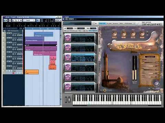This screenshot has width=165, height=123.
Task: Click the save/load disk icon beside project display
Action: point(93,24)
